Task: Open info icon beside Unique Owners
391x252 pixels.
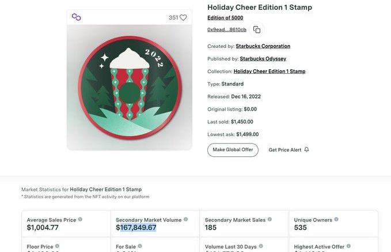Action: [x=336, y=220]
